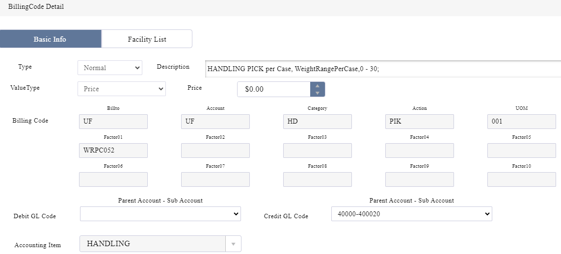This screenshot has width=561, height=254.
Task: Select the UOM field containing 001
Action: (521, 122)
